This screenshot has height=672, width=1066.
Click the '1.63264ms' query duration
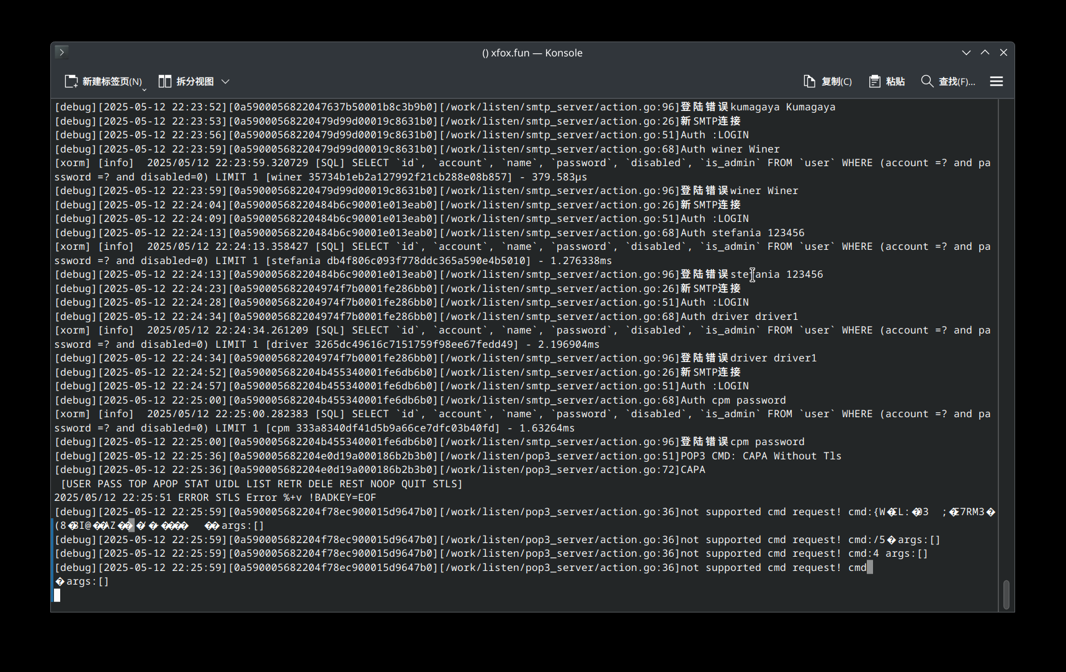coord(547,428)
